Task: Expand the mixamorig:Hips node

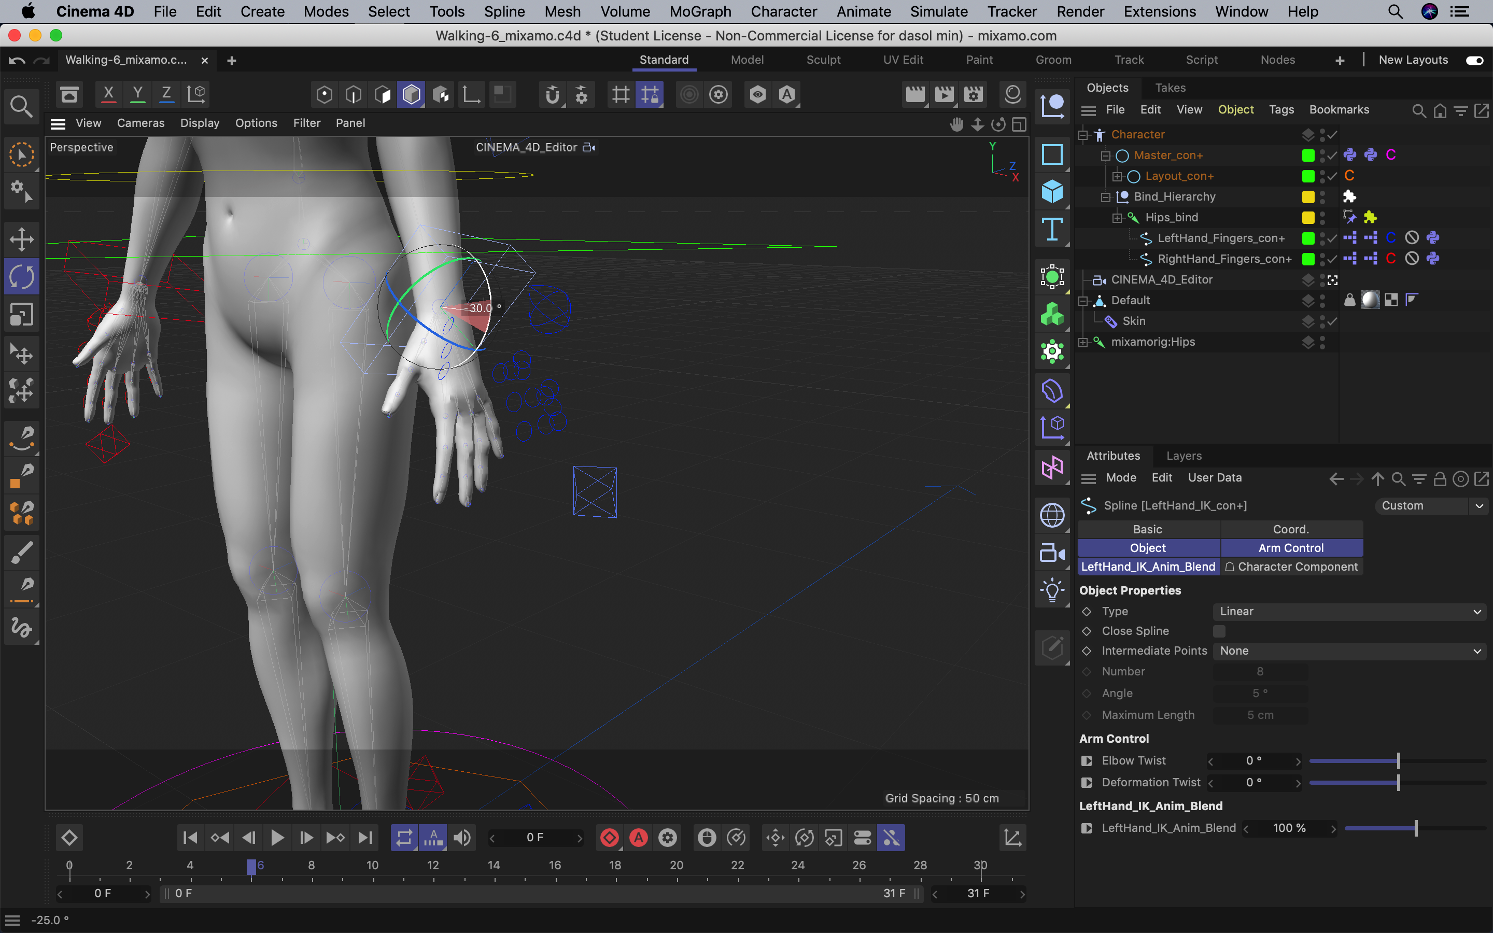Action: click(x=1083, y=342)
